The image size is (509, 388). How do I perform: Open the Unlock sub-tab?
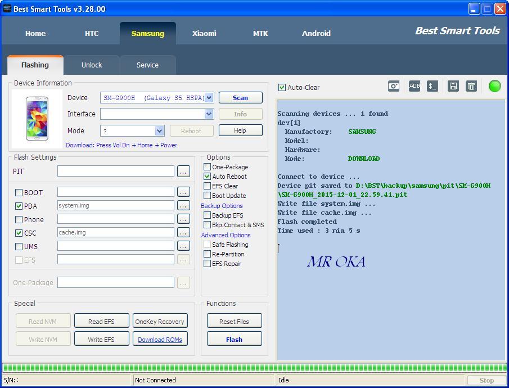92,65
